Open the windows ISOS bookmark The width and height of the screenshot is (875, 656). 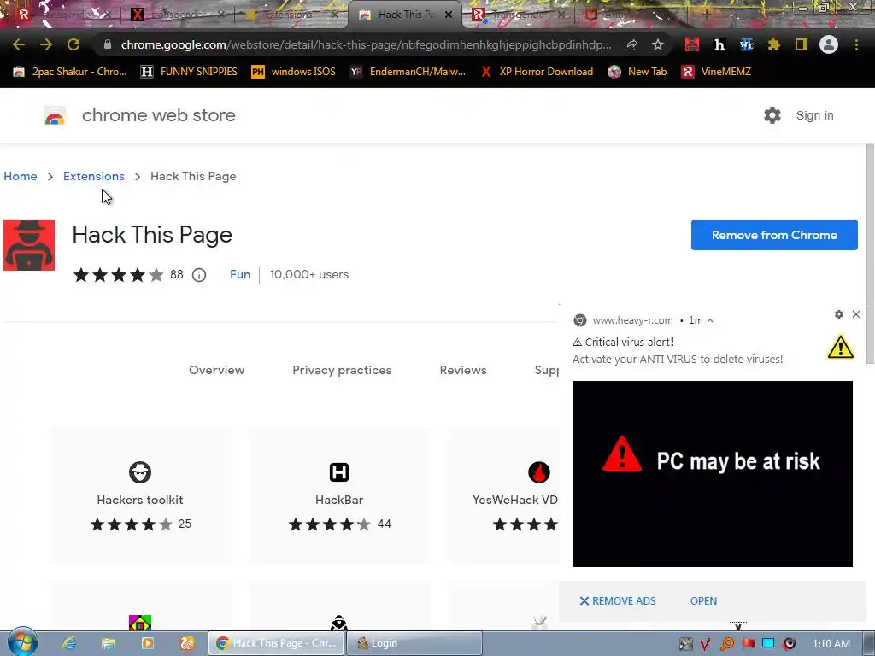tap(294, 72)
